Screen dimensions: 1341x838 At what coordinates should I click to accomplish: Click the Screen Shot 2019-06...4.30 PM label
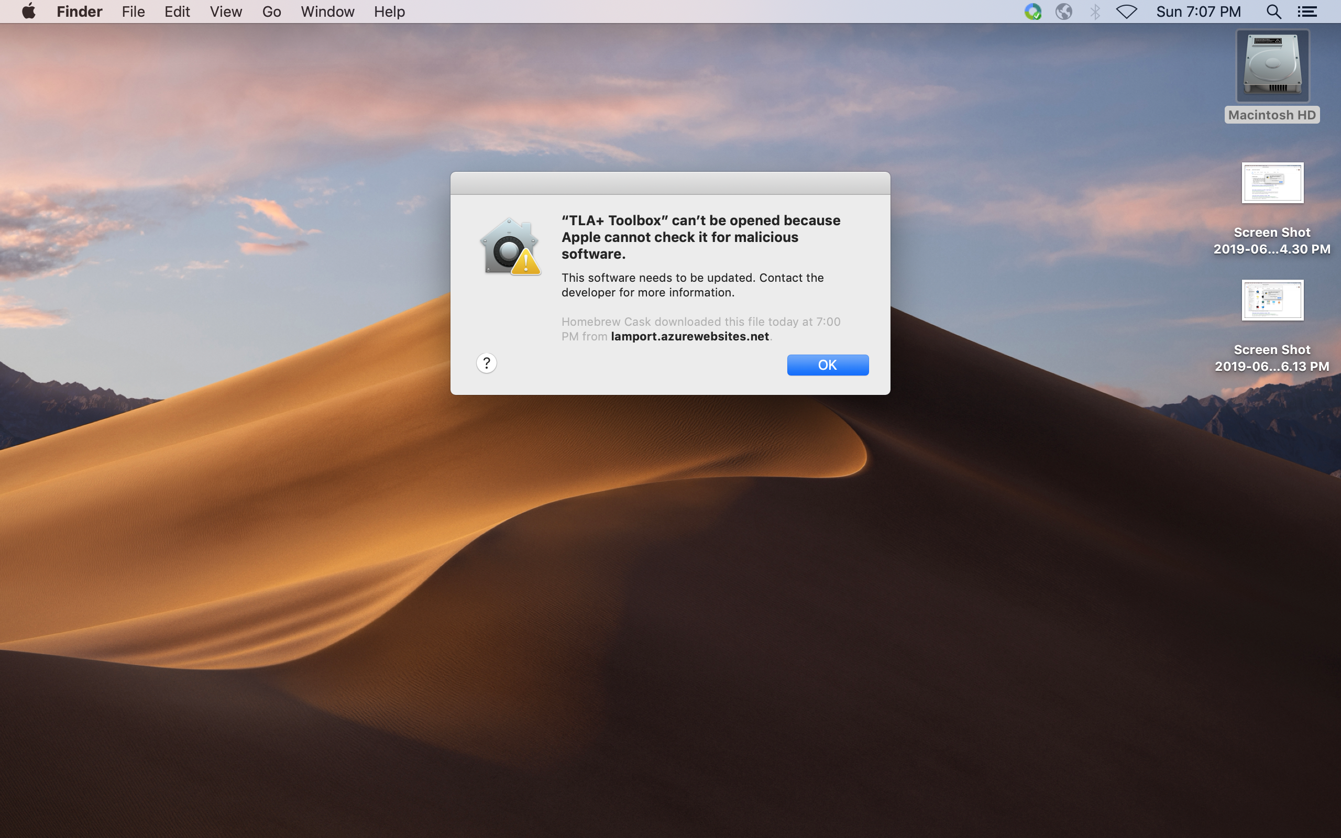coord(1272,240)
